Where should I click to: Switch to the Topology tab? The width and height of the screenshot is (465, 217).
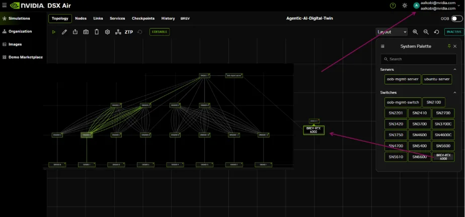click(x=60, y=19)
